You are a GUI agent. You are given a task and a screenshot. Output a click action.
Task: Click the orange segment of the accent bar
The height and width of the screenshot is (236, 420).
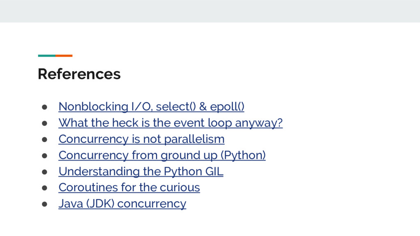pyautogui.click(x=64, y=56)
